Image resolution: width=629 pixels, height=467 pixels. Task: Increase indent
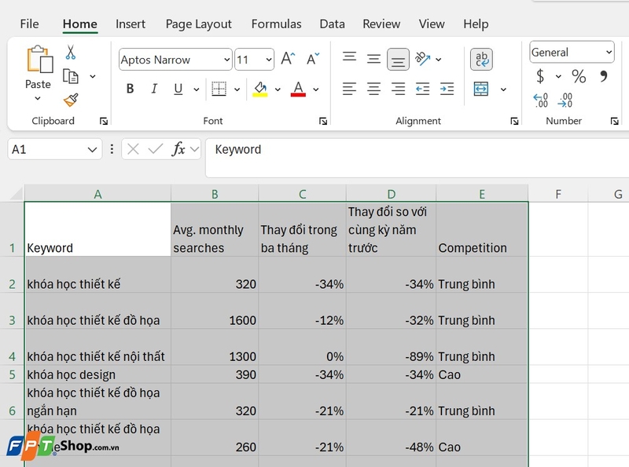click(447, 89)
